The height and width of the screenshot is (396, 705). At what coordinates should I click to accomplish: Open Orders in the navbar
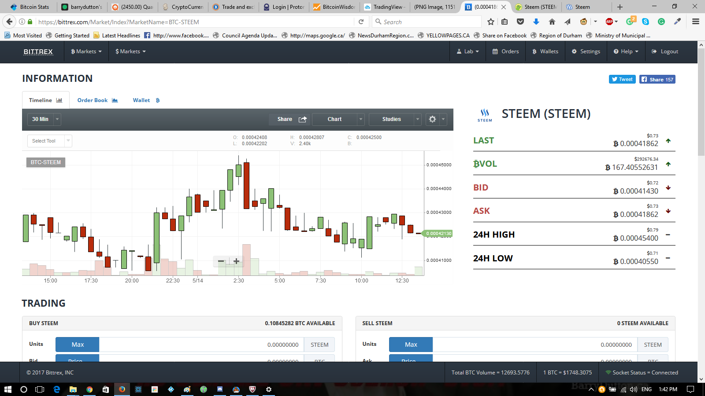(x=506, y=51)
